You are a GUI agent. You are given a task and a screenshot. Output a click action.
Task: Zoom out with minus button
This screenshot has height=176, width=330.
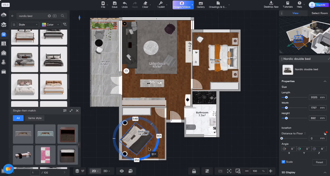tap(247, 171)
